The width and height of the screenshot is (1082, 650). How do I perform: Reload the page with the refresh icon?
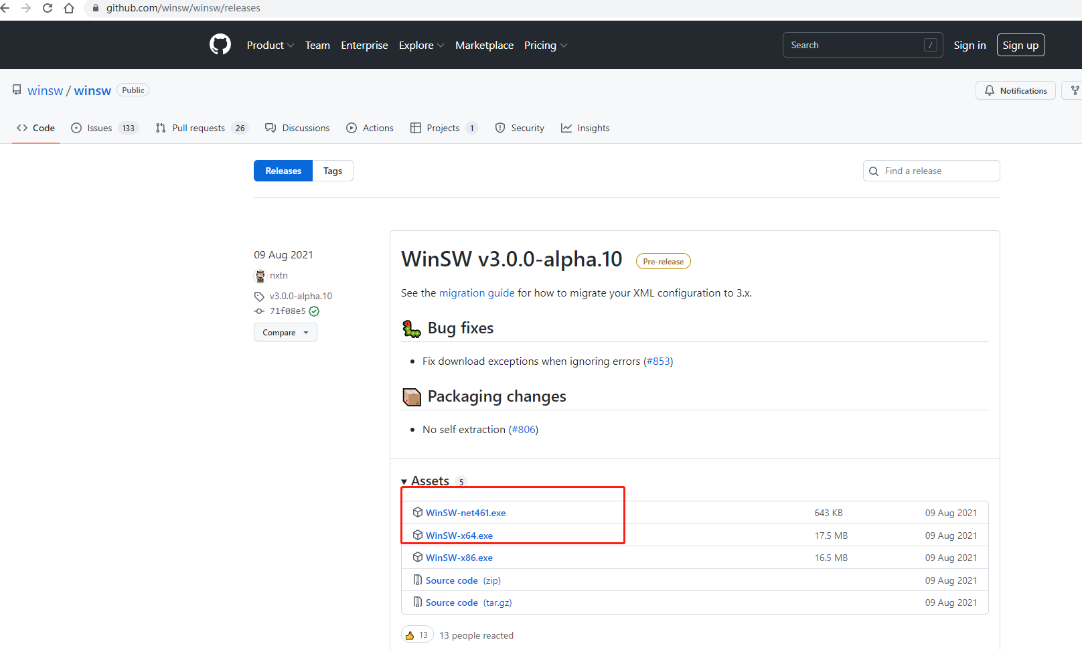click(48, 8)
